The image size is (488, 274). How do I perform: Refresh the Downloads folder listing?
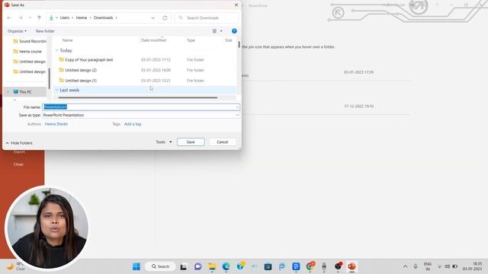point(165,18)
